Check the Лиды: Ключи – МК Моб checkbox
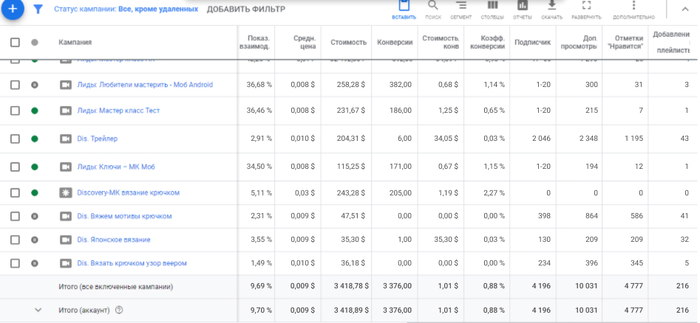The height and width of the screenshot is (323, 700). [15, 167]
